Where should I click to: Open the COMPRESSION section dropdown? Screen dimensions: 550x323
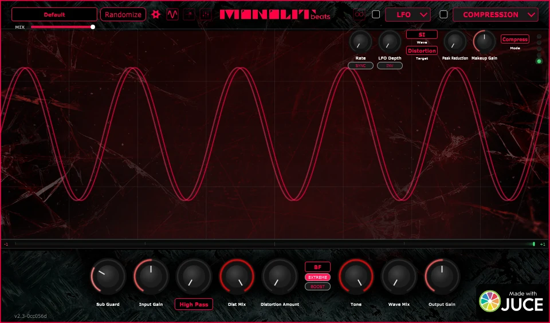tap(495, 15)
